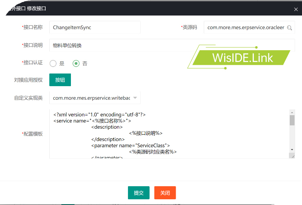Select the 是 radio button for 接口认证

tap(53, 63)
